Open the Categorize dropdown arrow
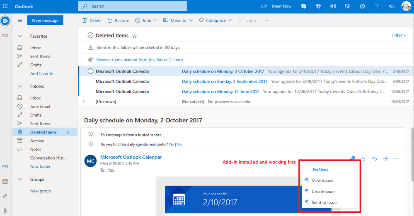 [230, 20]
